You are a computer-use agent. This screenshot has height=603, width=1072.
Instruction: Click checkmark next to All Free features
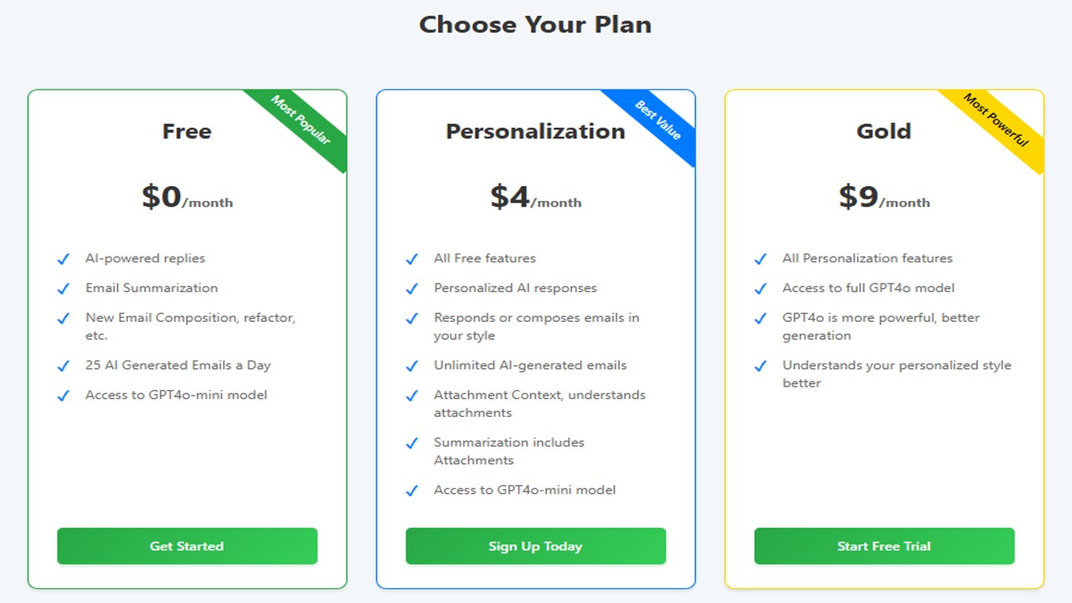412,259
